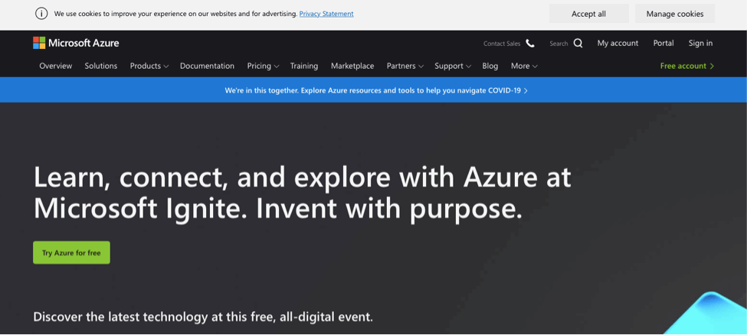747x335 pixels.
Task: Click the Contact Sales phone icon
Action: 529,44
